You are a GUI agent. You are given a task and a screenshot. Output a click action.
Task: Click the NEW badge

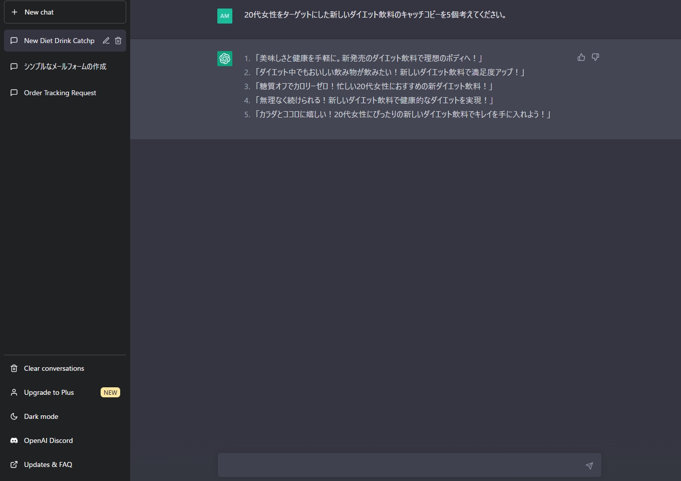click(x=110, y=392)
